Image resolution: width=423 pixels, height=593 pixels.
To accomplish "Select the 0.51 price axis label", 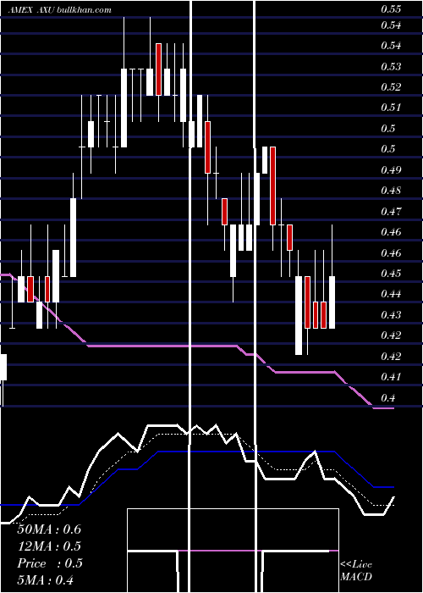I will click(391, 108).
